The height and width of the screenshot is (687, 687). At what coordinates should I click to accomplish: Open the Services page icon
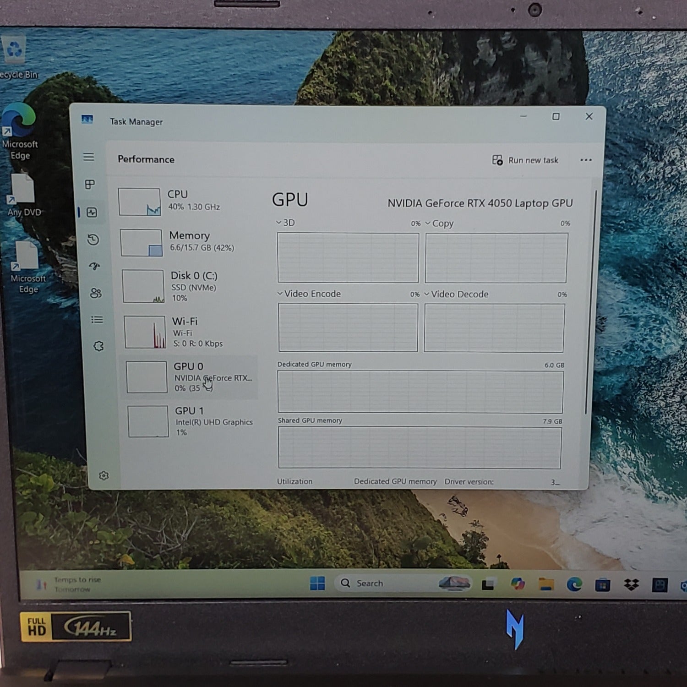click(98, 346)
